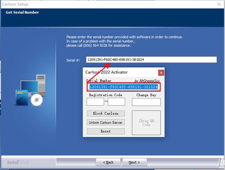The width and height of the screenshot is (225, 170).
Task: Click the Serial # field in Carlson Setup
Action: (x=151, y=59)
